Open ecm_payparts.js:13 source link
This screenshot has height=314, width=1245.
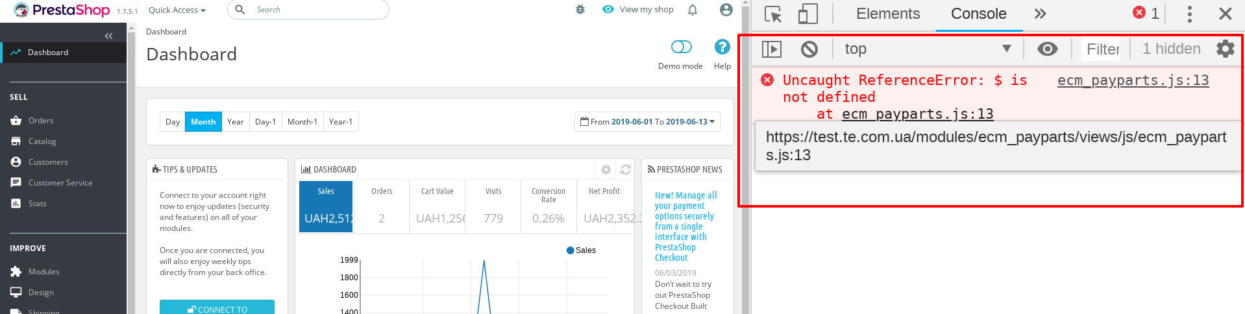(x=1133, y=80)
